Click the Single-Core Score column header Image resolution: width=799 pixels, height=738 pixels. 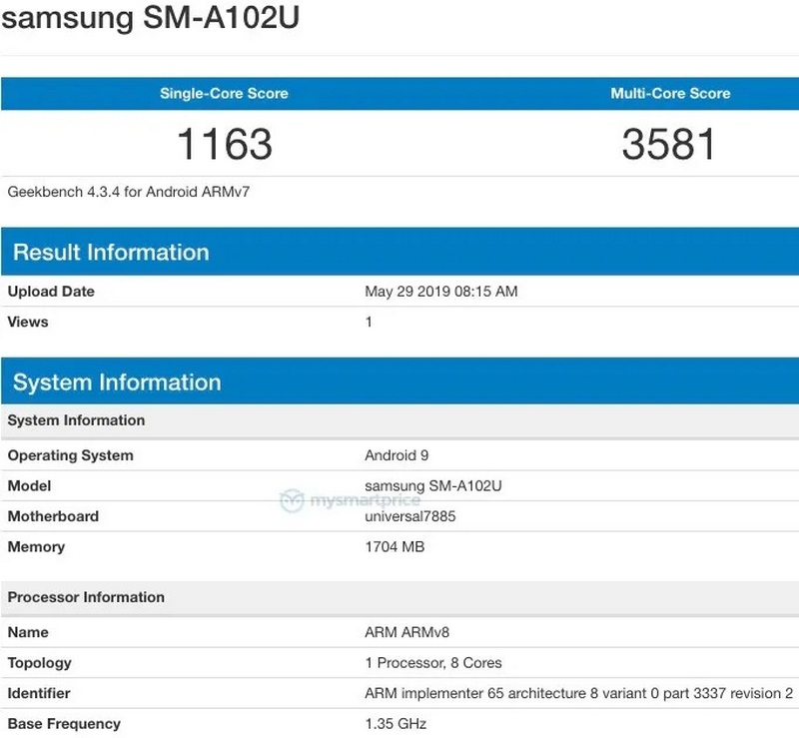(224, 93)
